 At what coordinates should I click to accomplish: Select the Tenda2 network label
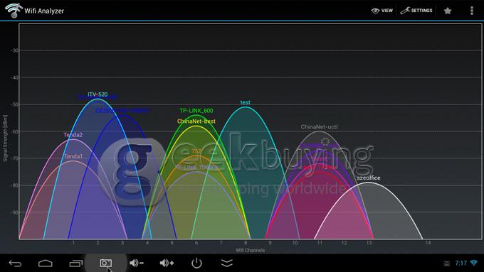(73, 135)
